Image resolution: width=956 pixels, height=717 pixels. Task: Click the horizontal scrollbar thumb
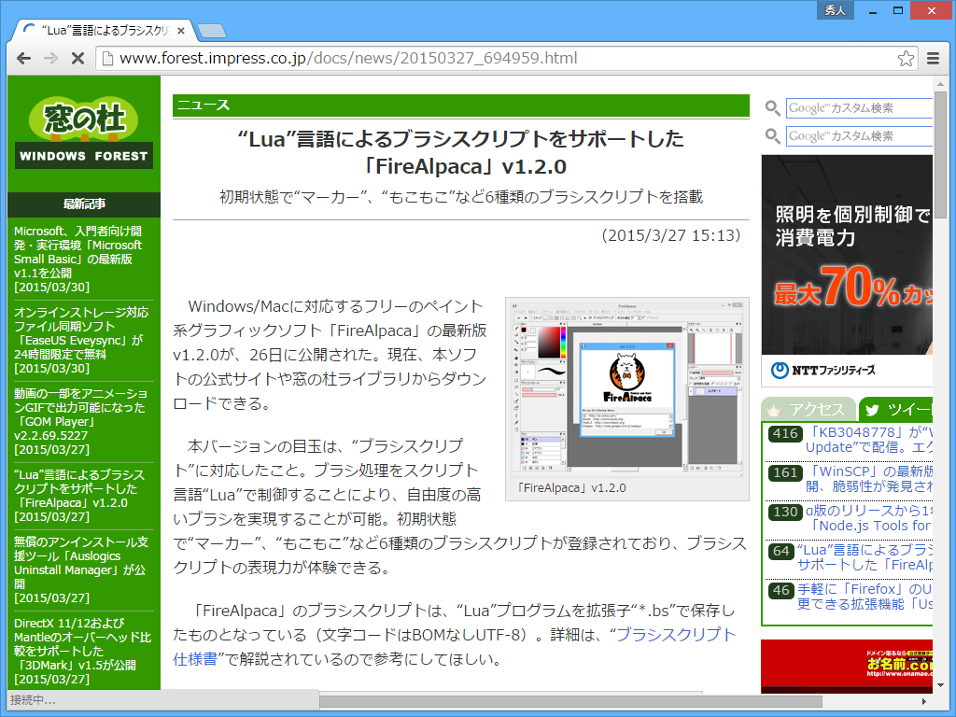point(570,700)
